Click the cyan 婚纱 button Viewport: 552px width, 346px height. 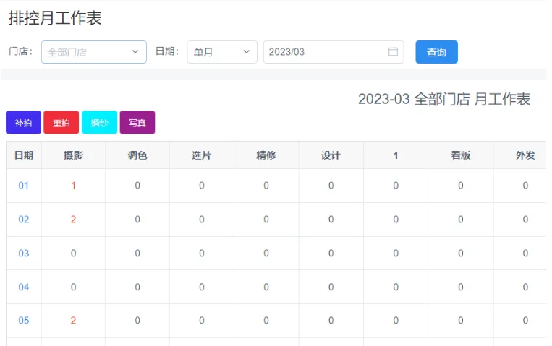[99, 123]
